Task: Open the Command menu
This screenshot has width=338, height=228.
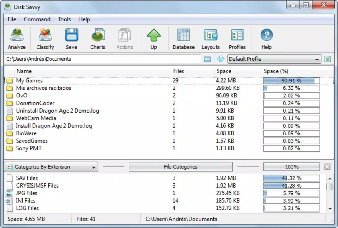Action: [x=37, y=19]
